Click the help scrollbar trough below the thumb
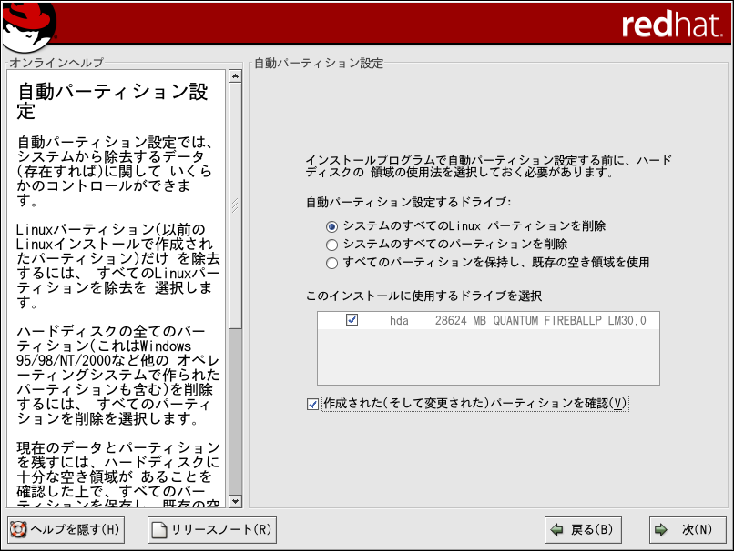The height and width of the screenshot is (551, 734). (235, 409)
